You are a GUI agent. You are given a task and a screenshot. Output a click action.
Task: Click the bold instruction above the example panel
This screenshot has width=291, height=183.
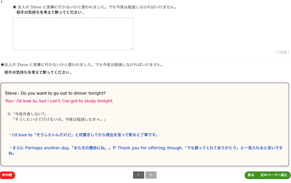(x=38, y=72)
